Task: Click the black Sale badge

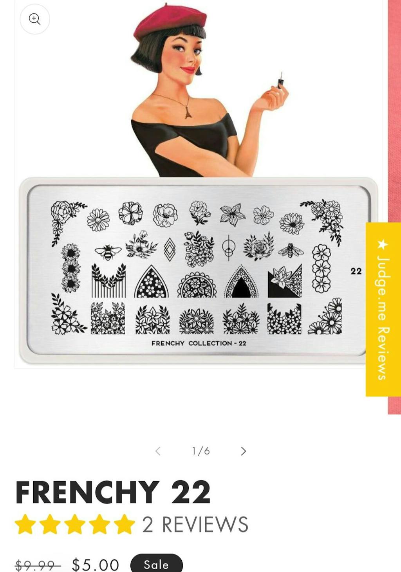Action: [x=156, y=564]
